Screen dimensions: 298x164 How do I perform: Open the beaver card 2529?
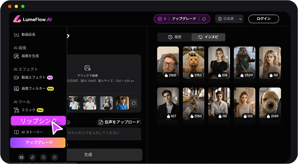pos(245,63)
